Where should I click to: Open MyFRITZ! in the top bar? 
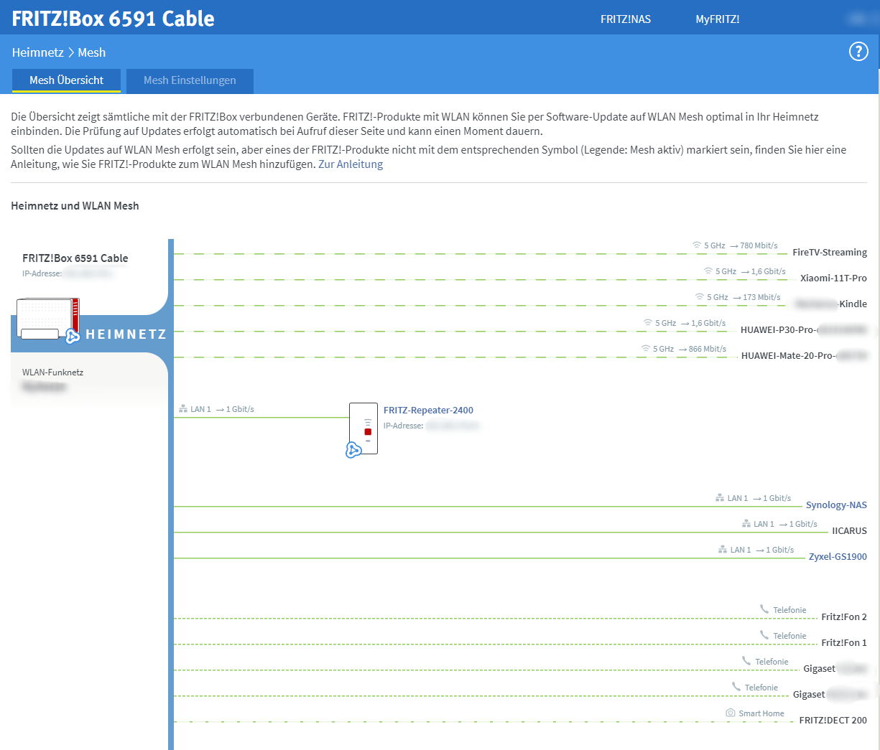tap(718, 19)
